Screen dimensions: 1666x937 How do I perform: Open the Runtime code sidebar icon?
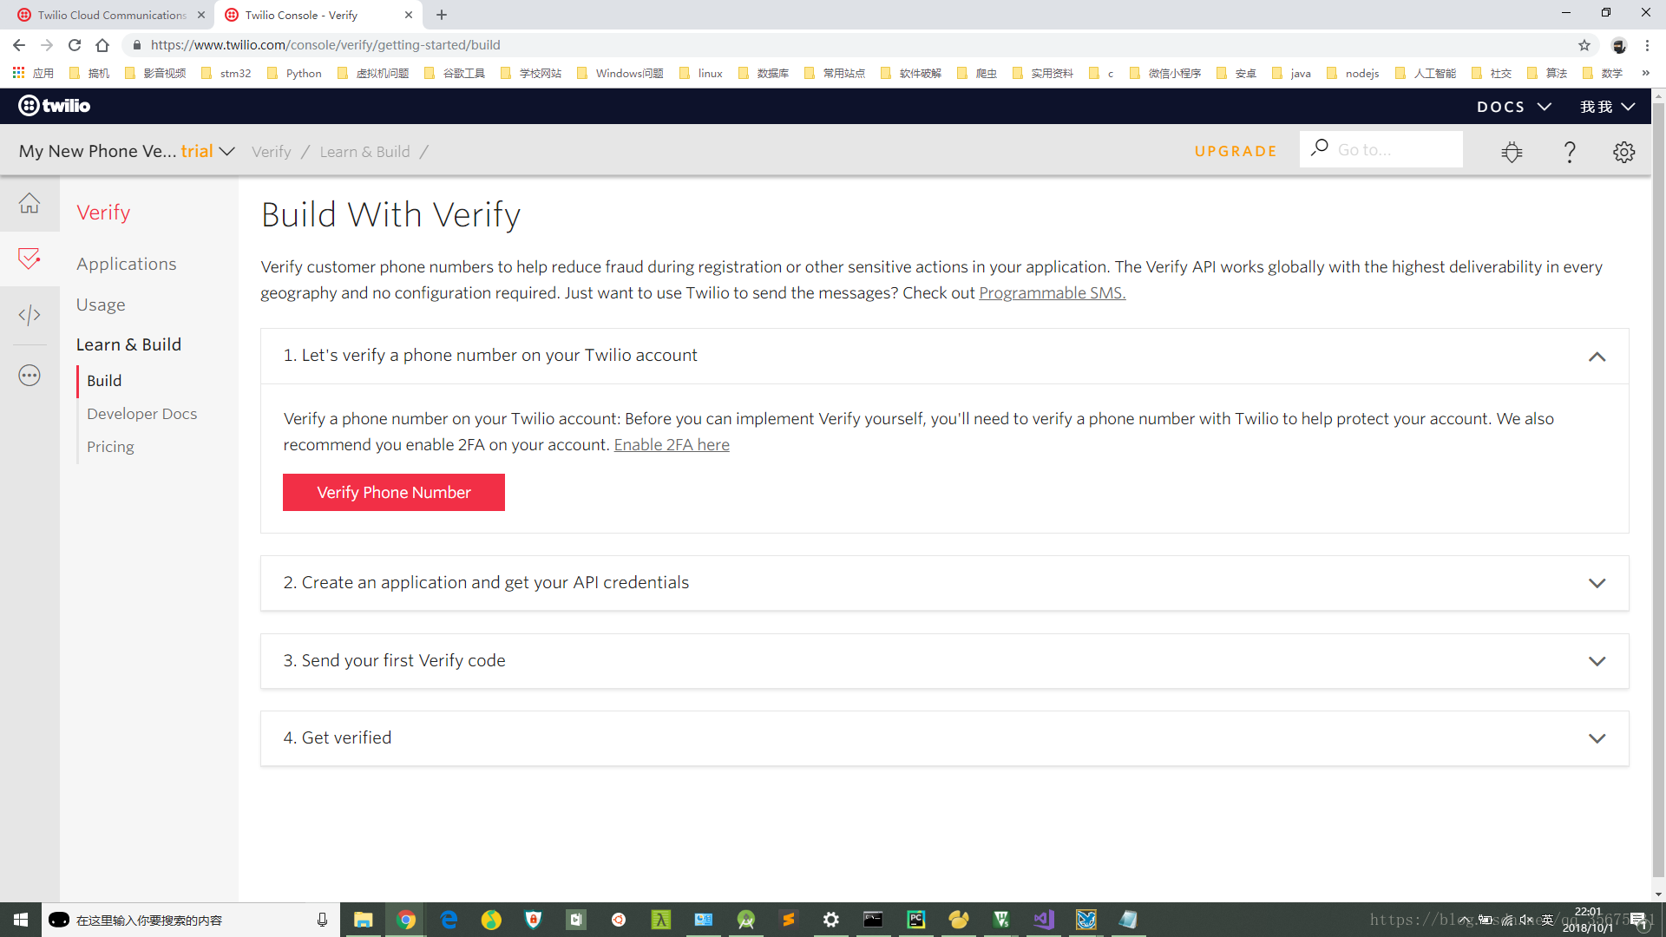point(30,315)
